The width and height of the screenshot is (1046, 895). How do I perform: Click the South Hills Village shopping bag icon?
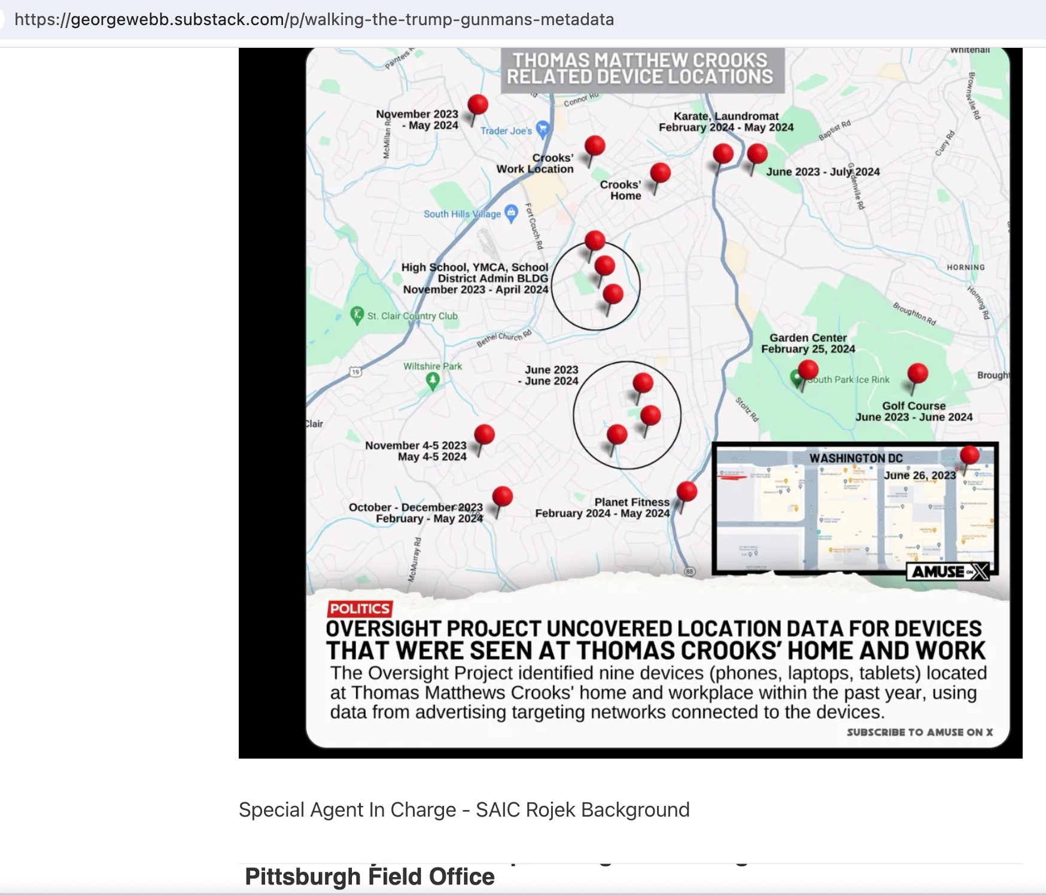tap(511, 213)
